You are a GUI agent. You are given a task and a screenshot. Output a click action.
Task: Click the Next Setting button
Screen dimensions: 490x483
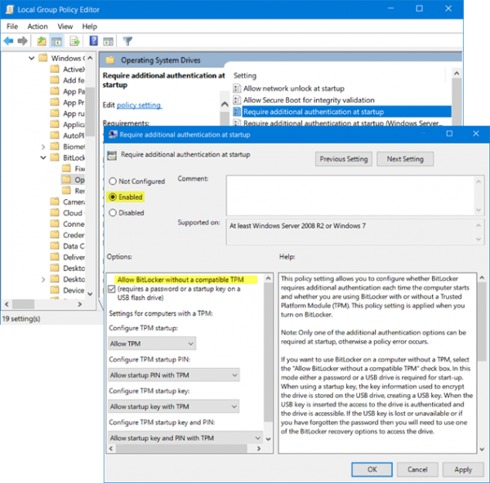click(405, 159)
